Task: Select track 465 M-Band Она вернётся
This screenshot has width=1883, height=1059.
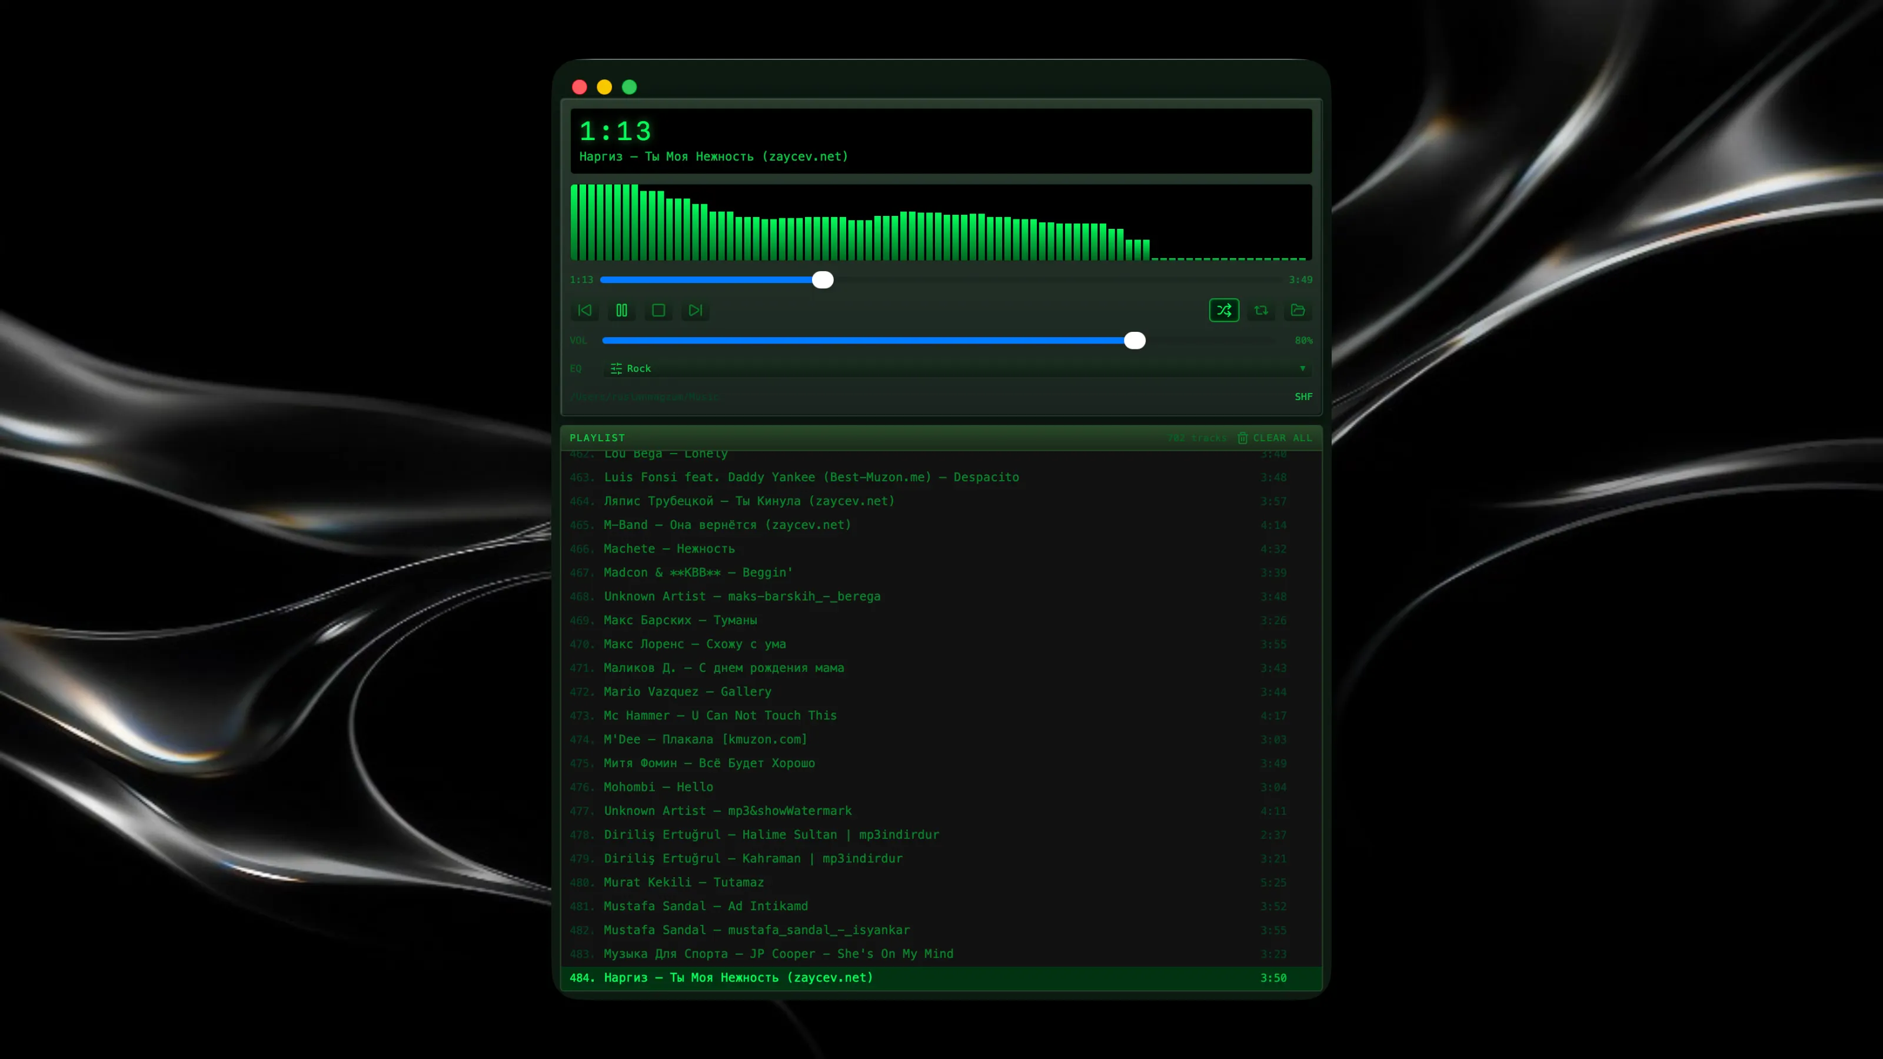Action: pos(941,525)
